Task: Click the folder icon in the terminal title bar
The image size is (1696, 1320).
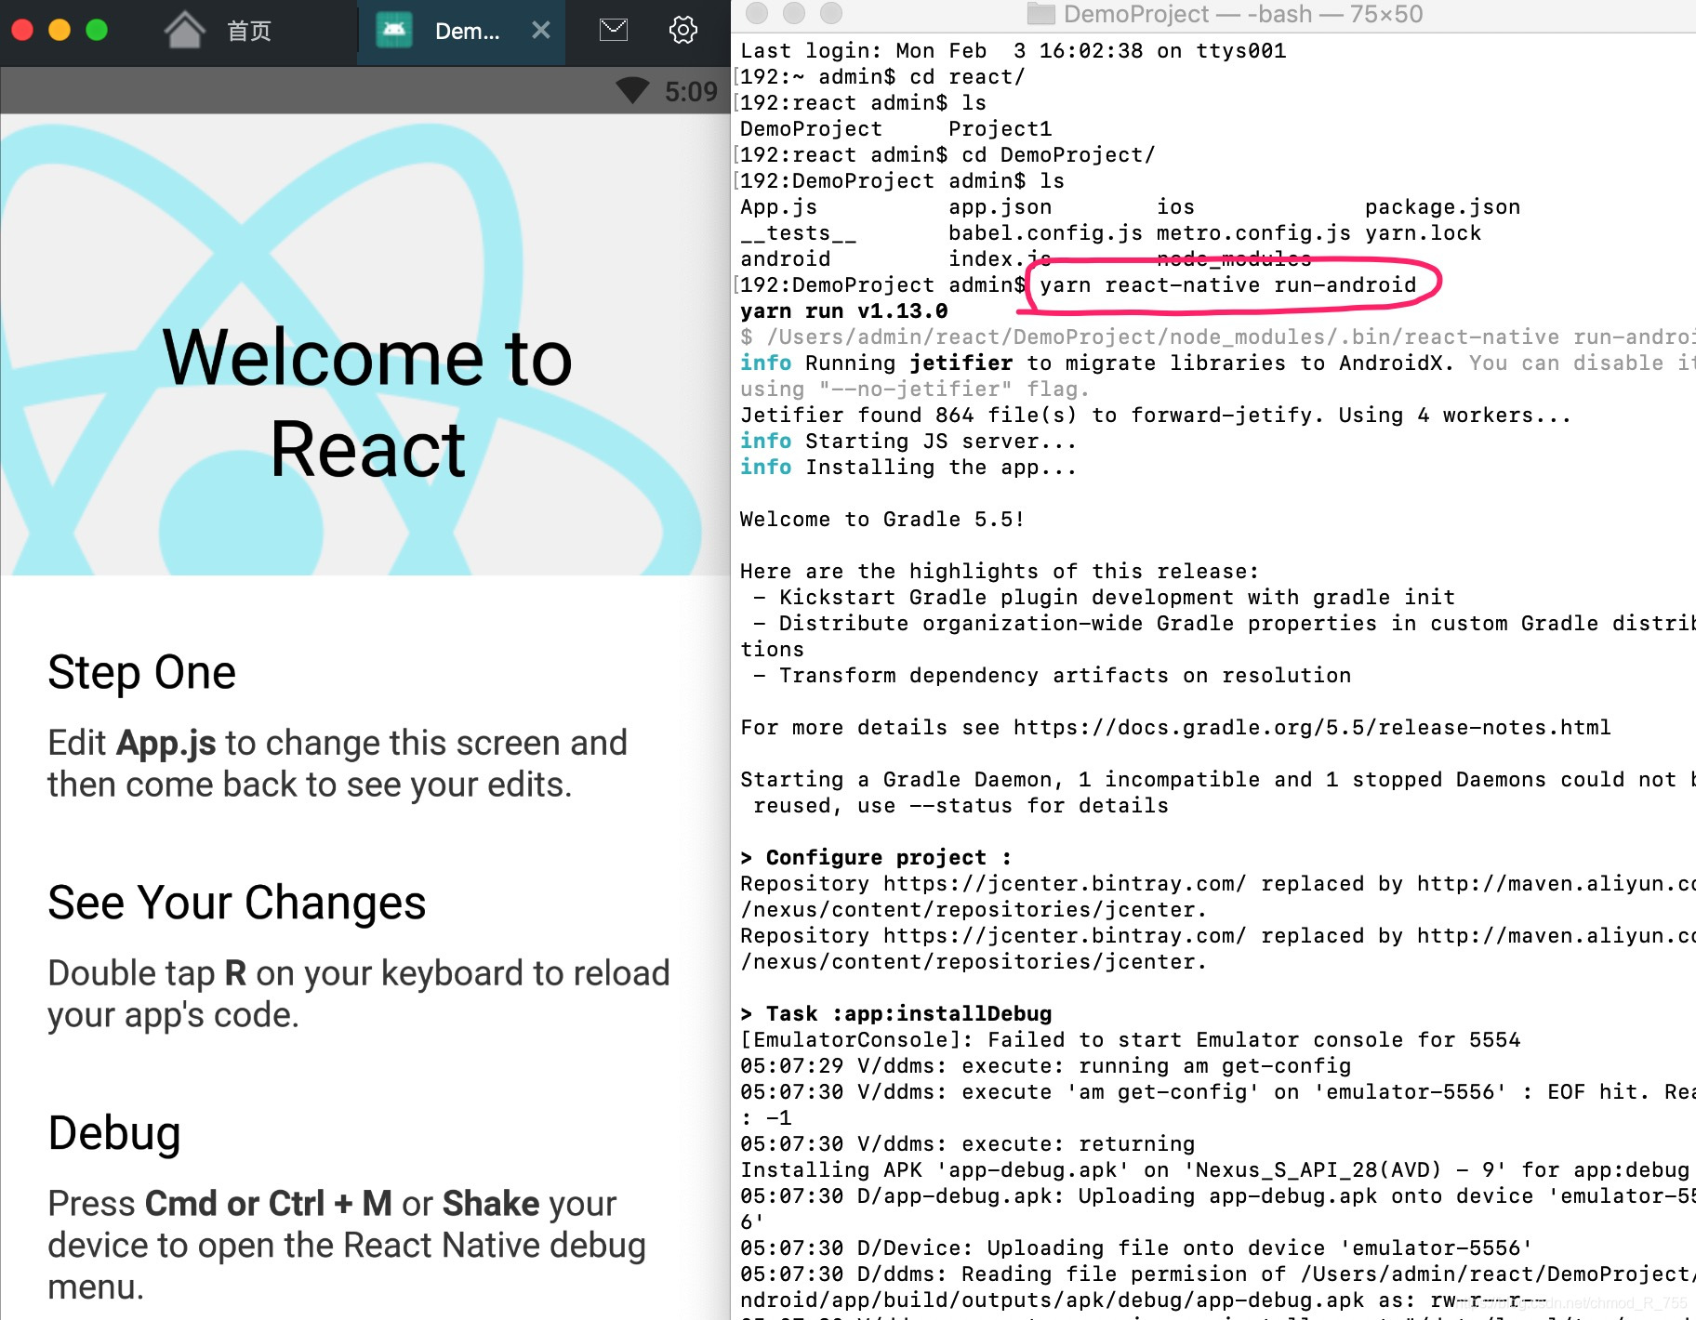Action: click(x=1040, y=14)
